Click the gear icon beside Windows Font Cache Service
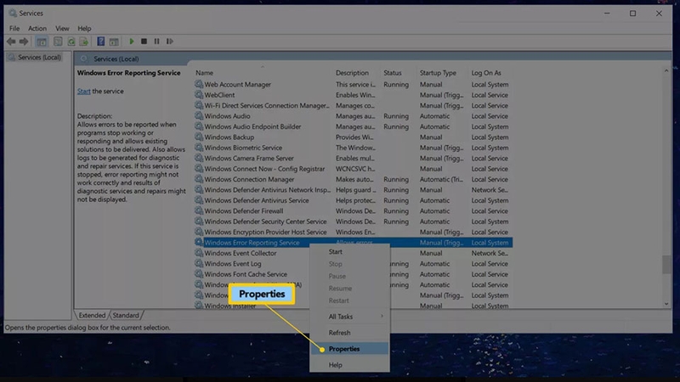 (199, 273)
